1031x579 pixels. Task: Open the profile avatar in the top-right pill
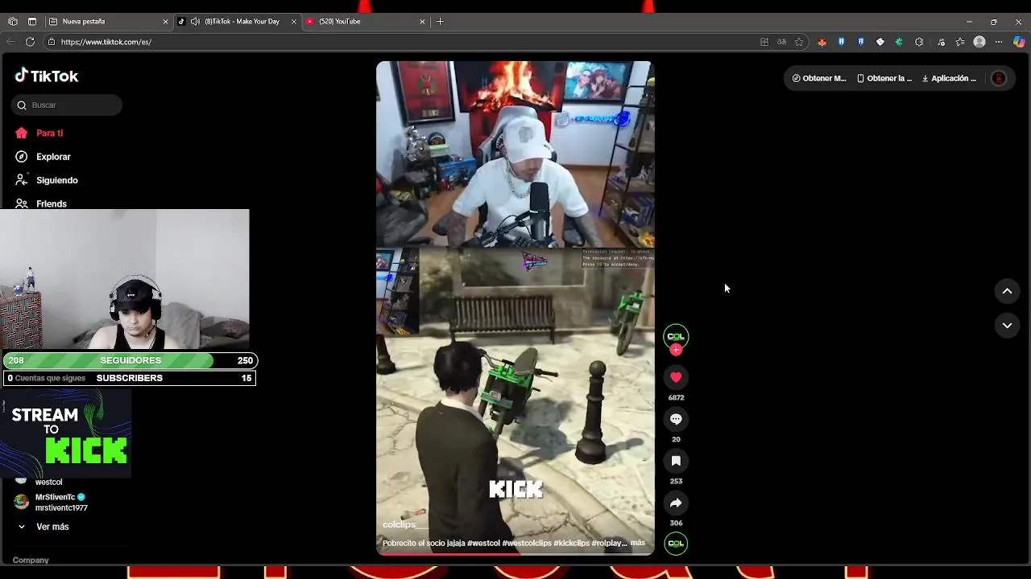click(998, 78)
